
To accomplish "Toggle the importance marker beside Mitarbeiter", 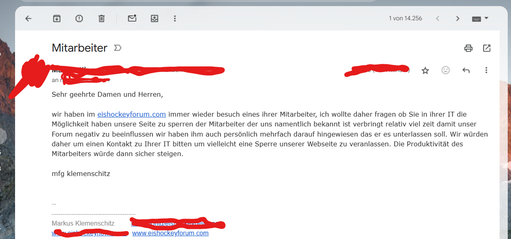I will click(x=118, y=48).
